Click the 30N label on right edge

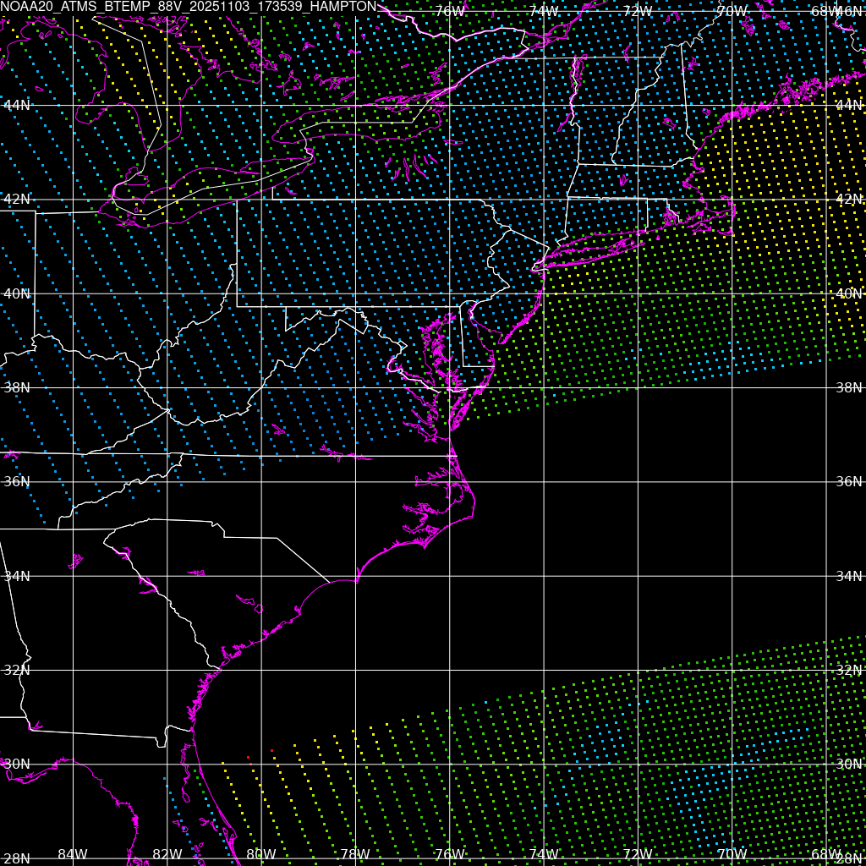pyautogui.click(x=848, y=764)
